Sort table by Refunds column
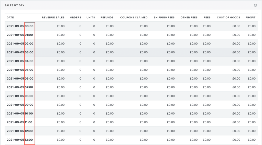 (x=107, y=18)
